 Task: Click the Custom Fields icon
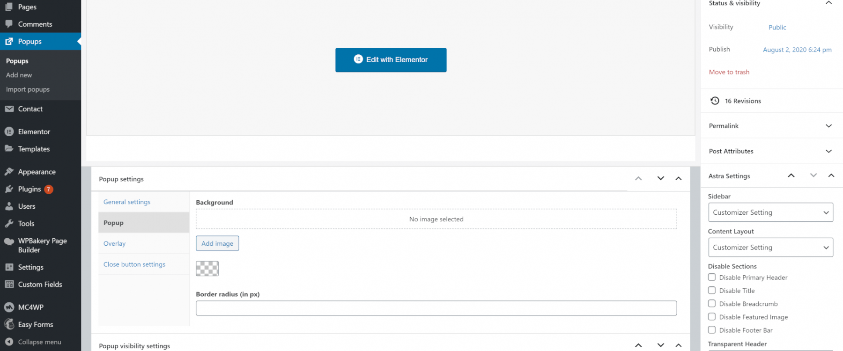9,285
